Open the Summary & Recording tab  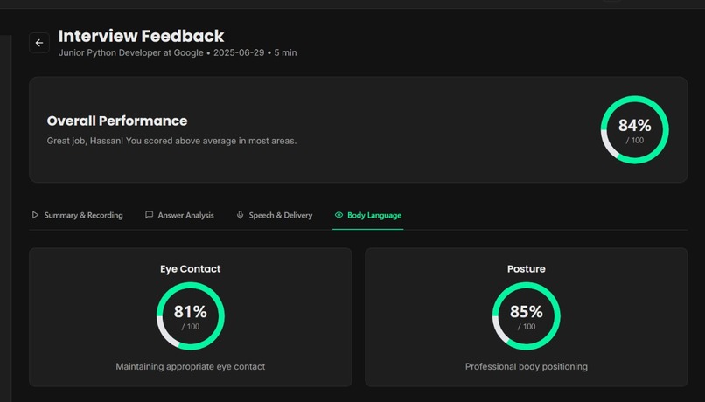77,215
